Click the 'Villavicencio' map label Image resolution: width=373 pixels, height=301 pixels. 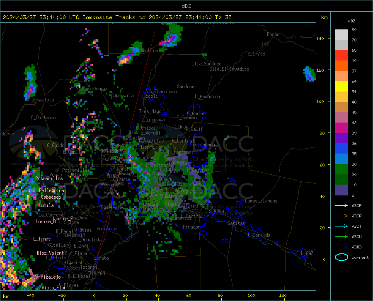[92, 89]
